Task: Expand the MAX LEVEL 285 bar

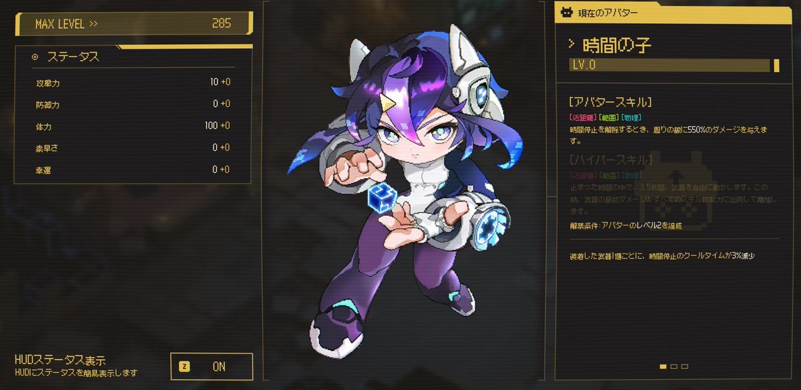Action: pos(133,24)
